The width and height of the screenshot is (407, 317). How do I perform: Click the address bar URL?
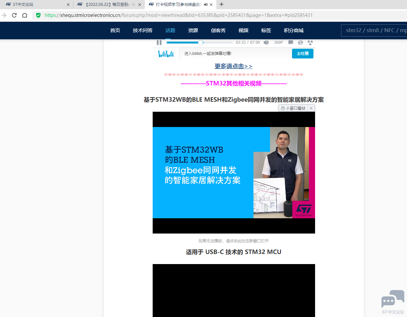(x=179, y=15)
